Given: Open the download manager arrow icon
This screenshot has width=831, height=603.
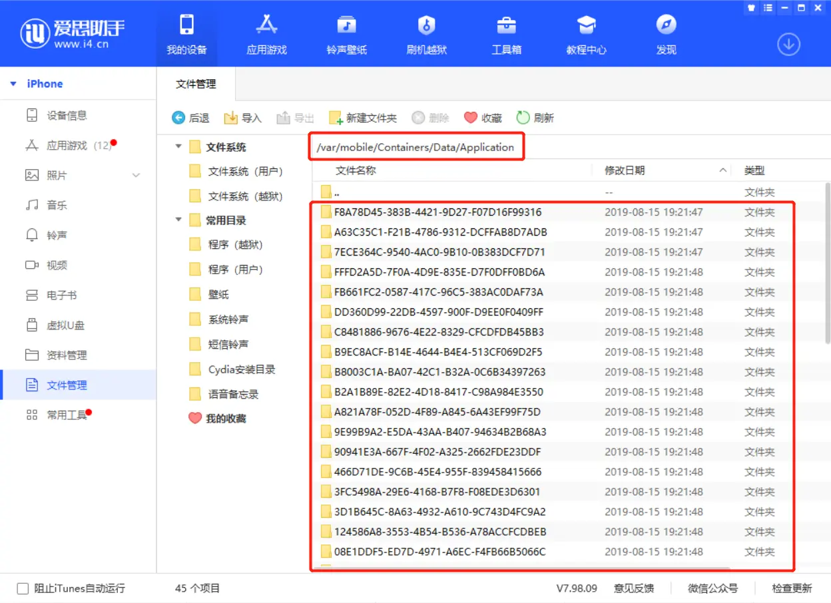Looking at the screenshot, I should click(x=788, y=45).
